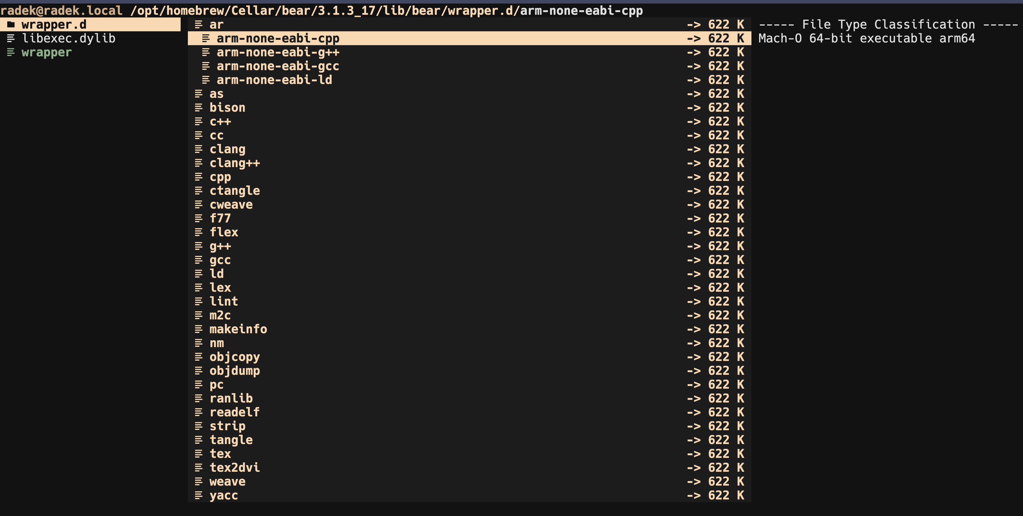Click the file icon next to objcopy
The height and width of the screenshot is (516, 1023).
coord(199,357)
